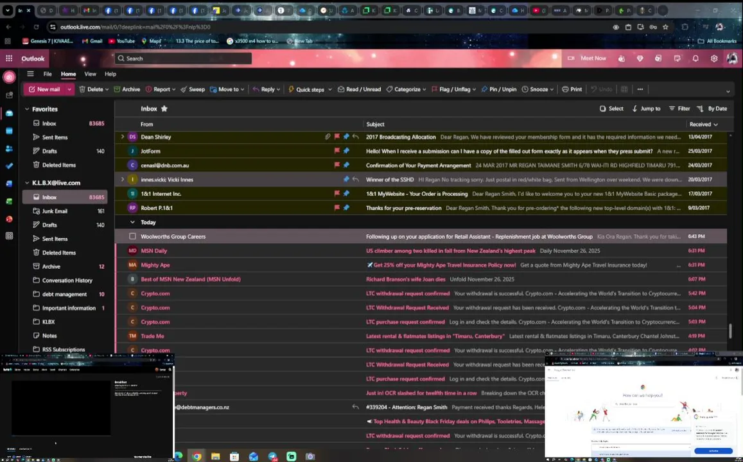The width and height of the screenshot is (743, 462).
Task: Focus the Outlook Search box
Action: click(183, 58)
